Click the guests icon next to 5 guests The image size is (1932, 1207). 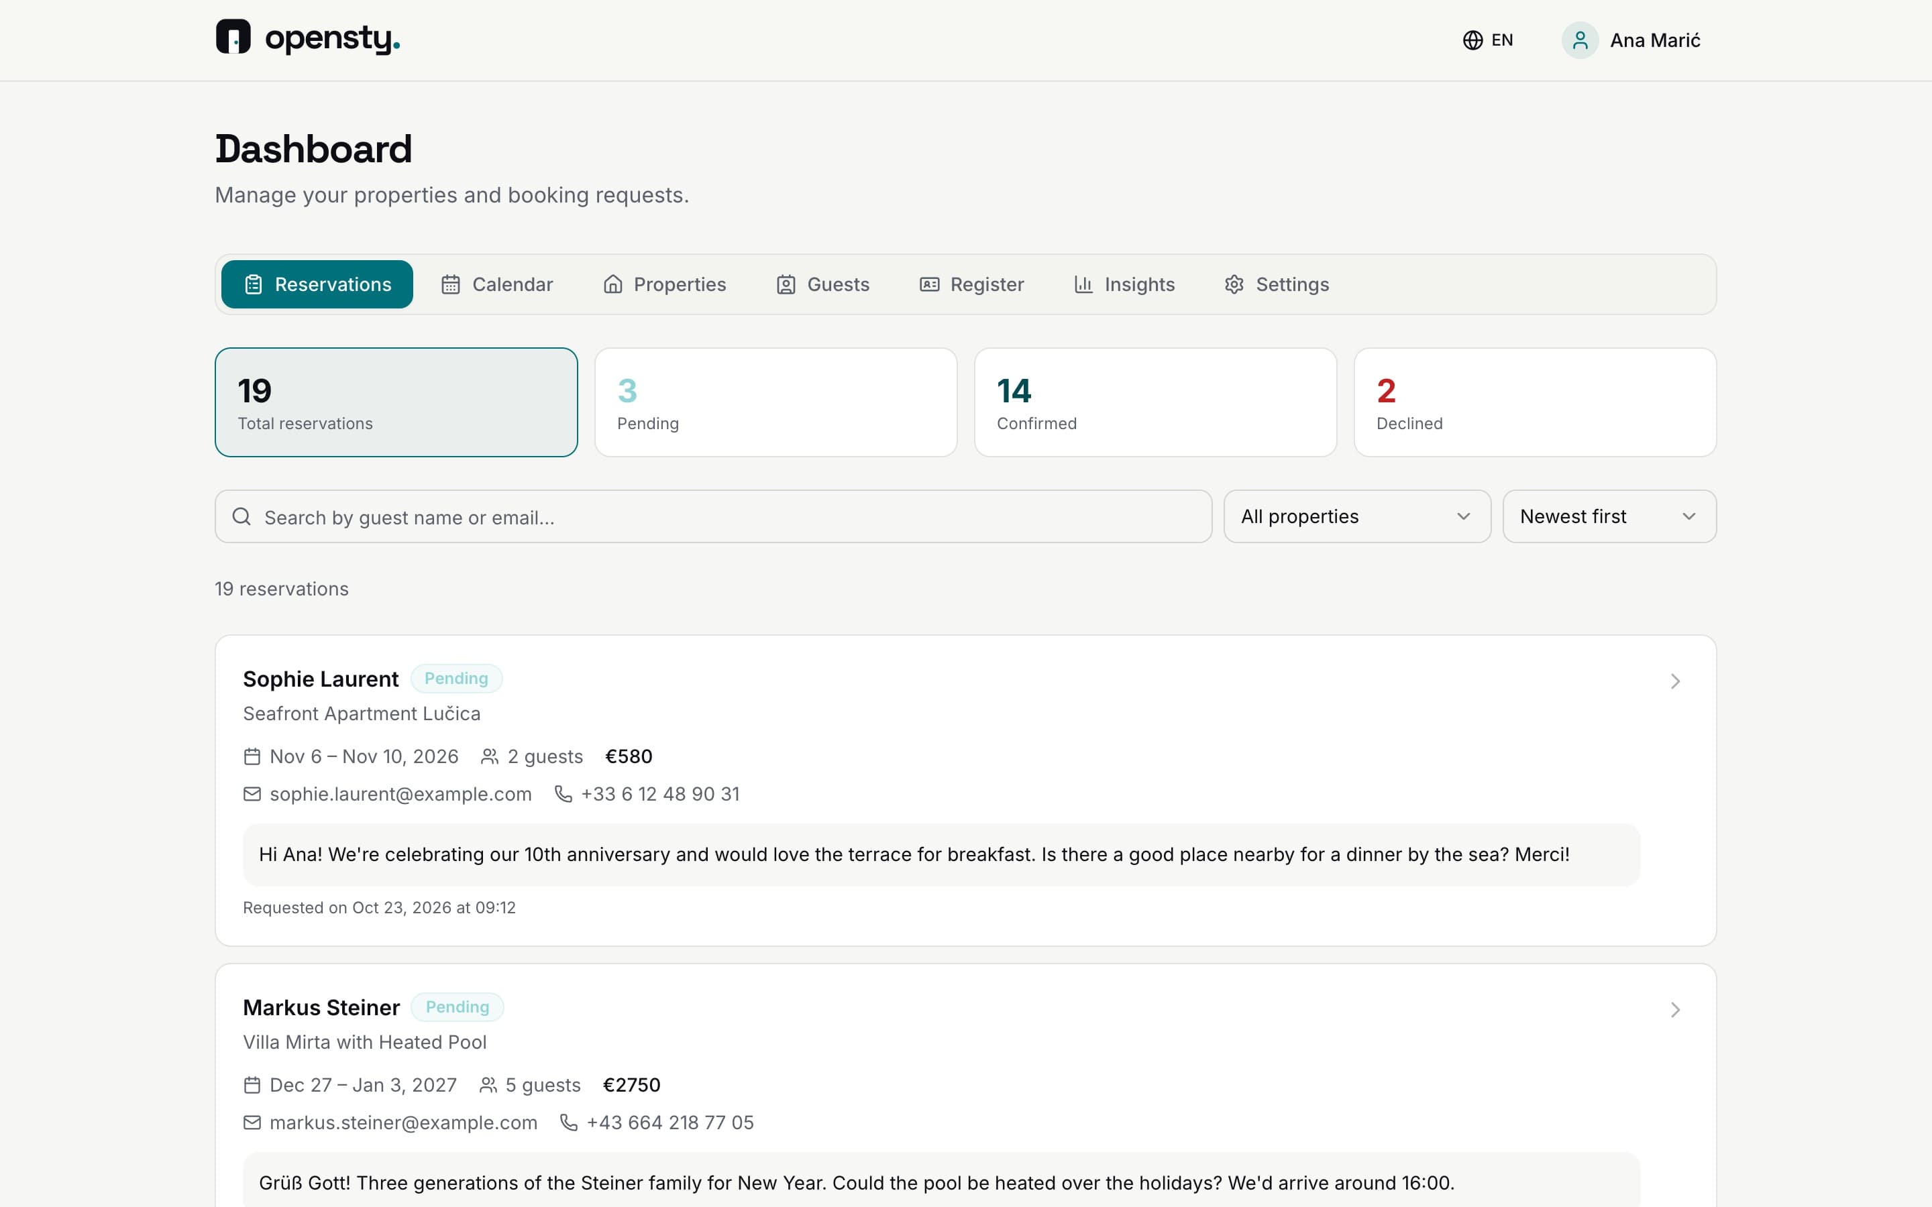488,1085
